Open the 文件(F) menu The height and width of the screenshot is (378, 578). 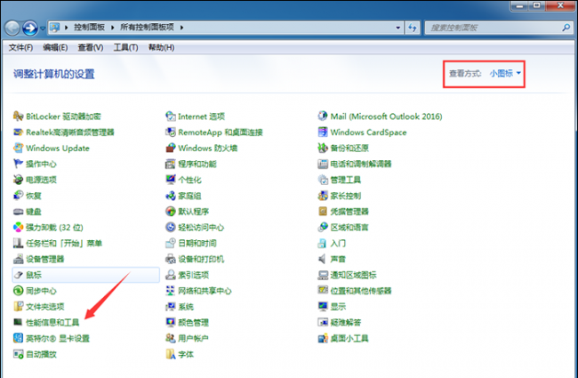click(20, 47)
